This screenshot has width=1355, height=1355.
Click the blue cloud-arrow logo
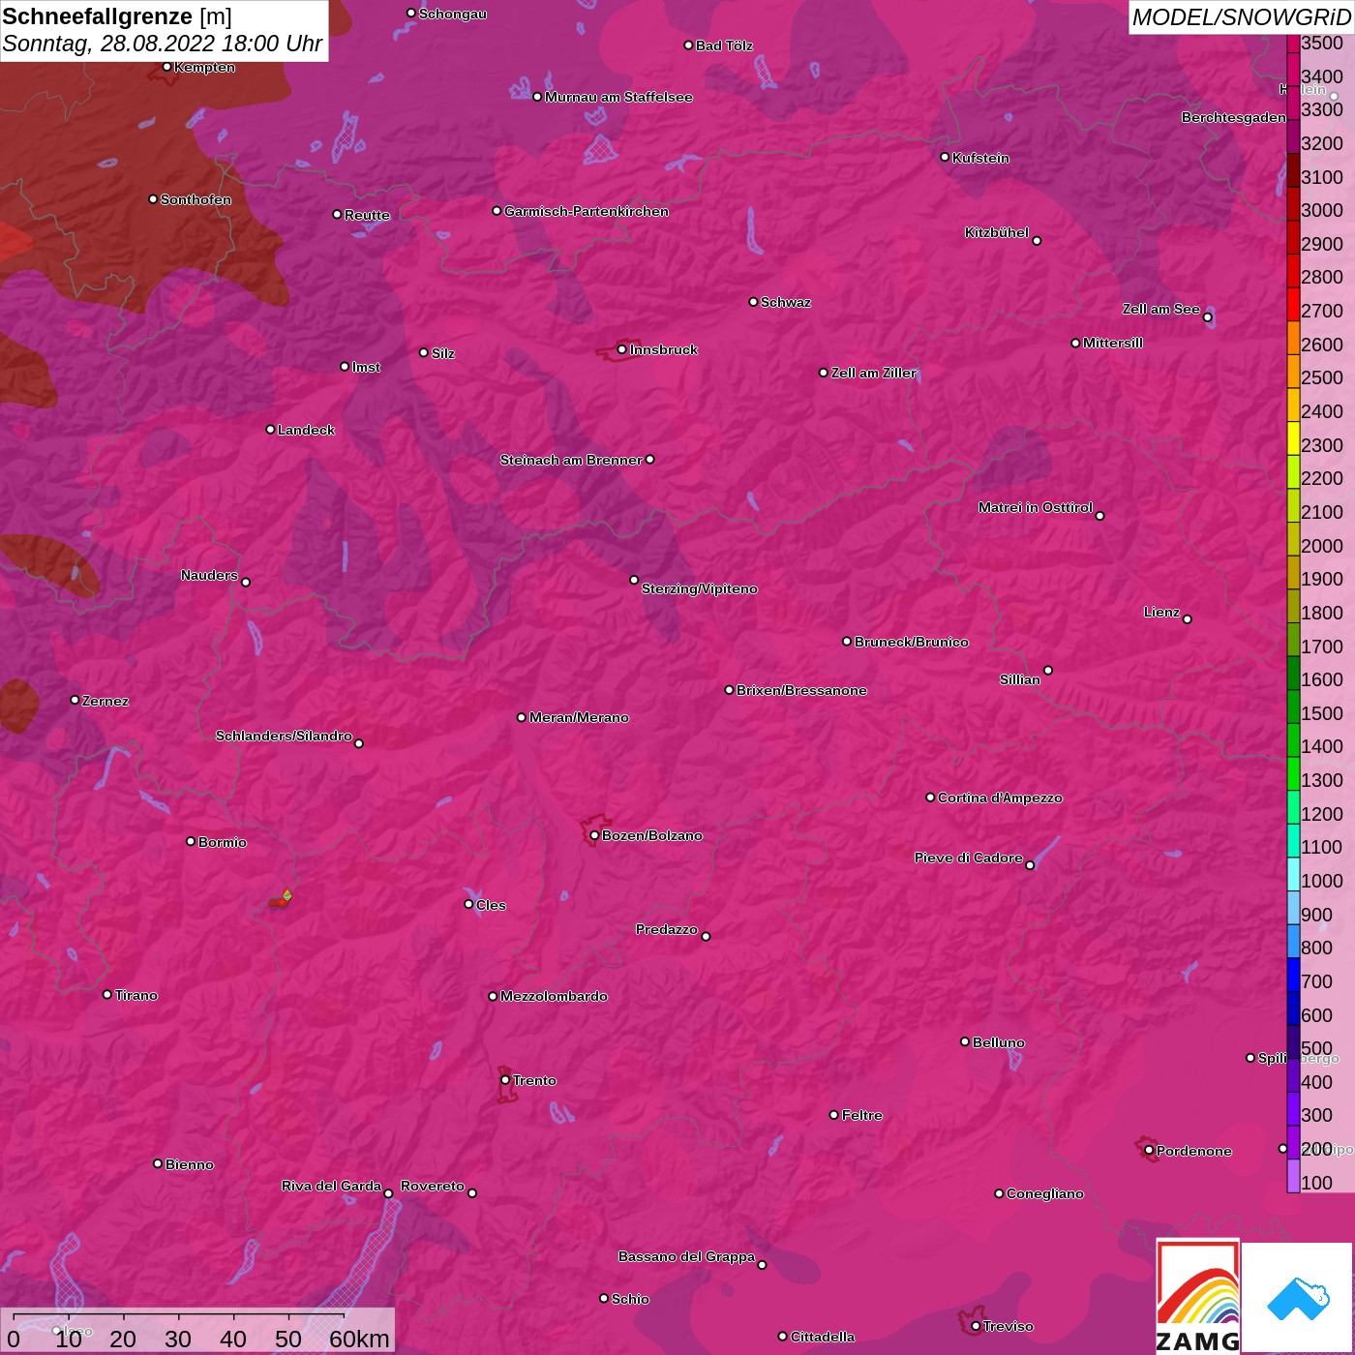tap(1297, 1297)
